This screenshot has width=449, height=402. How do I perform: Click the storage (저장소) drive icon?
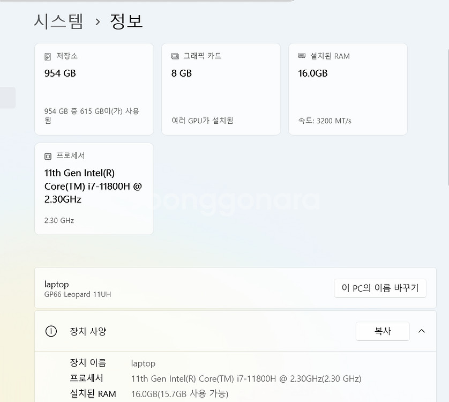pos(48,56)
